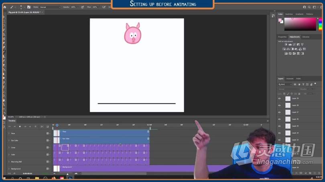The image size is (325, 182).
Task: Expand the Background track
Action: pyautogui.click(x=9, y=169)
